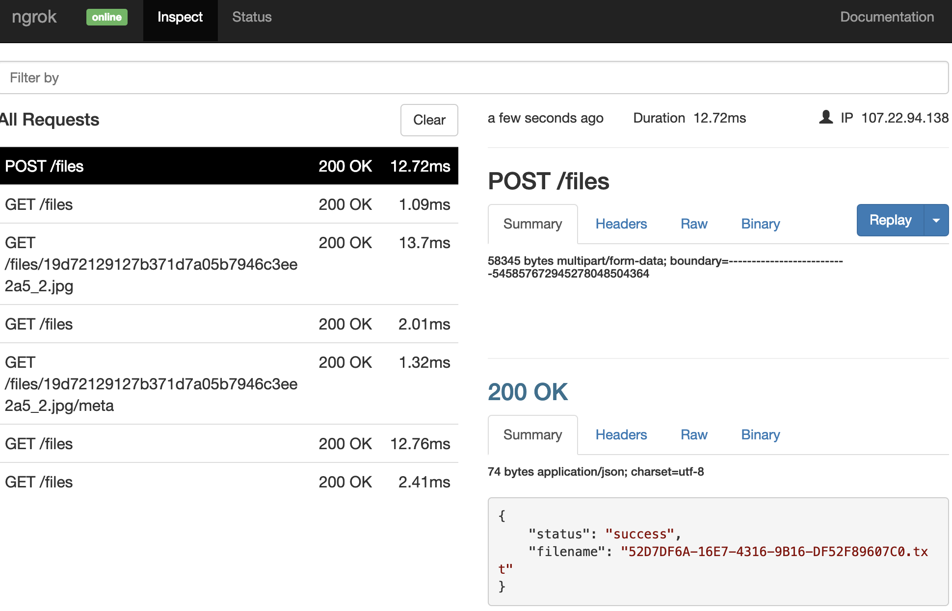
Task: Switch to the Status tab
Action: pyautogui.click(x=252, y=17)
